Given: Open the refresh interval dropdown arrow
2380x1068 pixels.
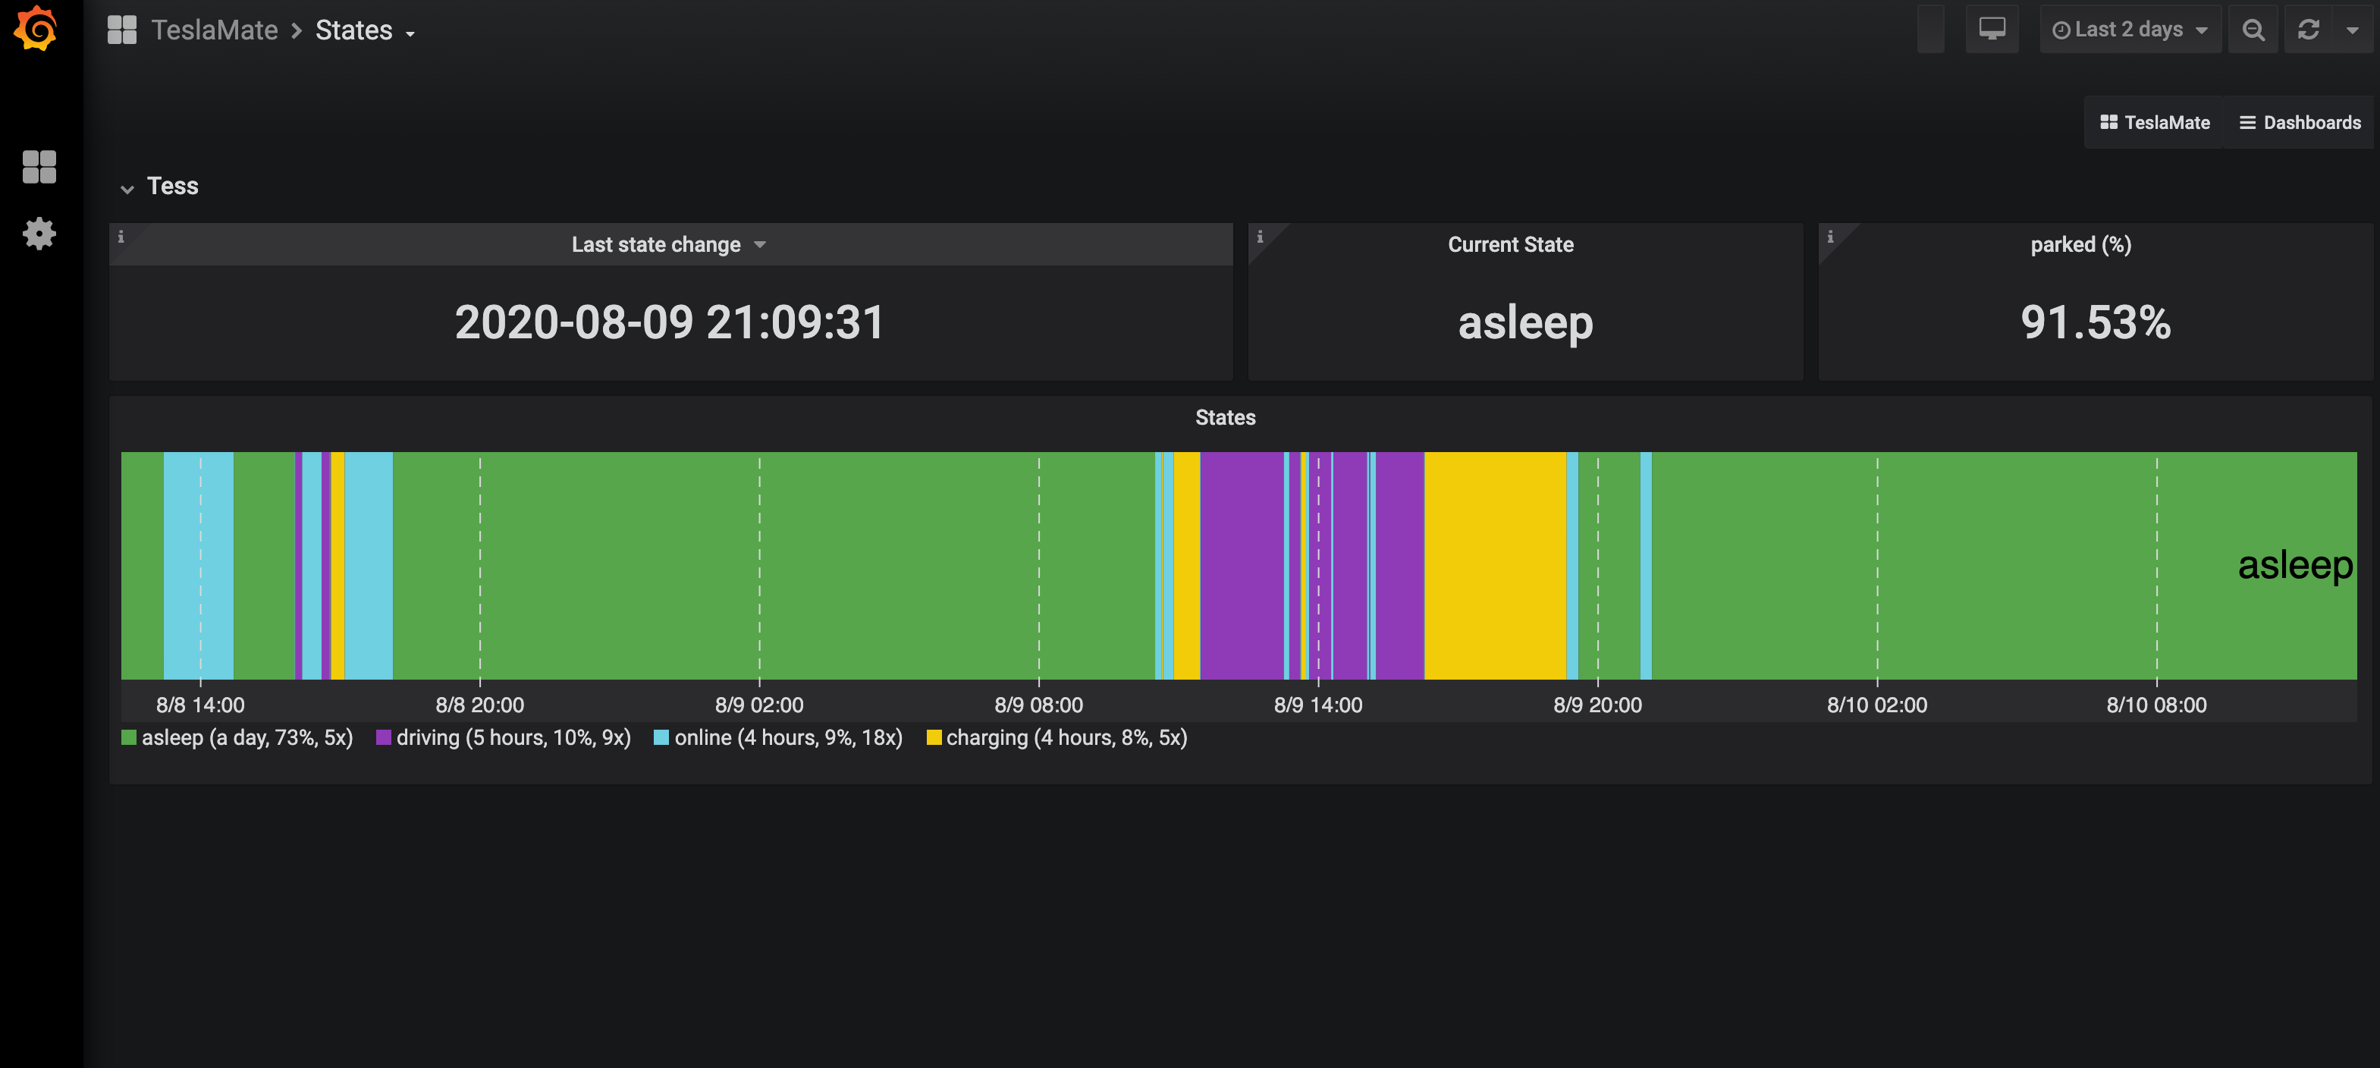Looking at the screenshot, I should [2352, 30].
